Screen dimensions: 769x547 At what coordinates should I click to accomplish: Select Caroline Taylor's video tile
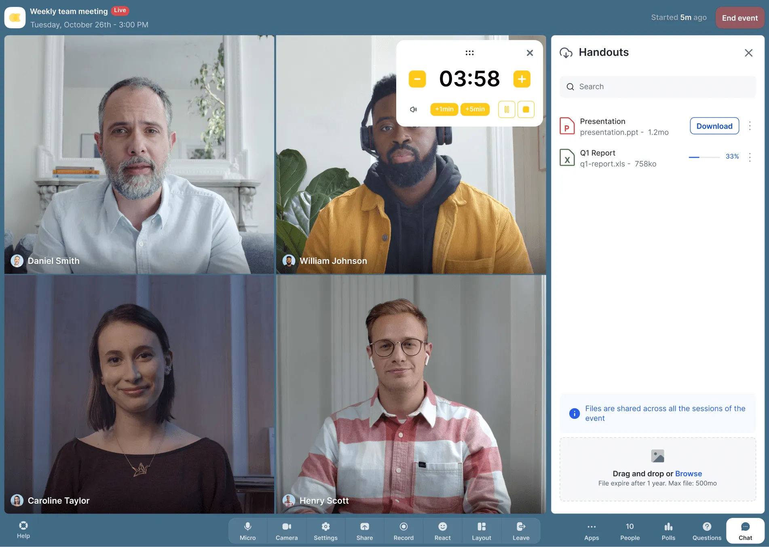(139, 394)
